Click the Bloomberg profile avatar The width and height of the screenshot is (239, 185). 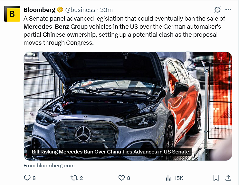pos(12,14)
